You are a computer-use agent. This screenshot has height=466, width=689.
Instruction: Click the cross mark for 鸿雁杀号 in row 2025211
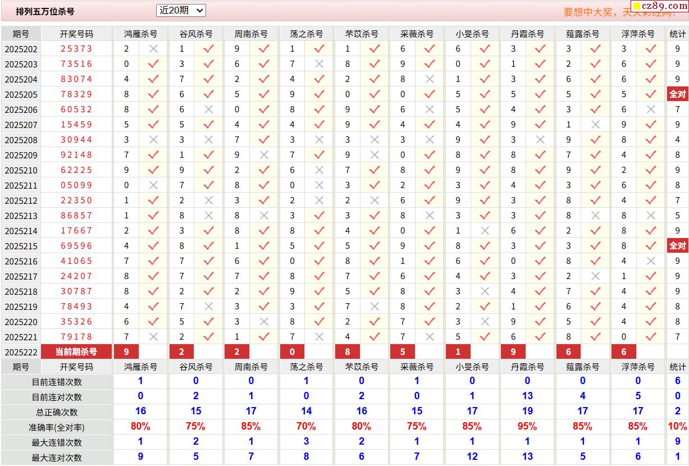click(x=153, y=185)
